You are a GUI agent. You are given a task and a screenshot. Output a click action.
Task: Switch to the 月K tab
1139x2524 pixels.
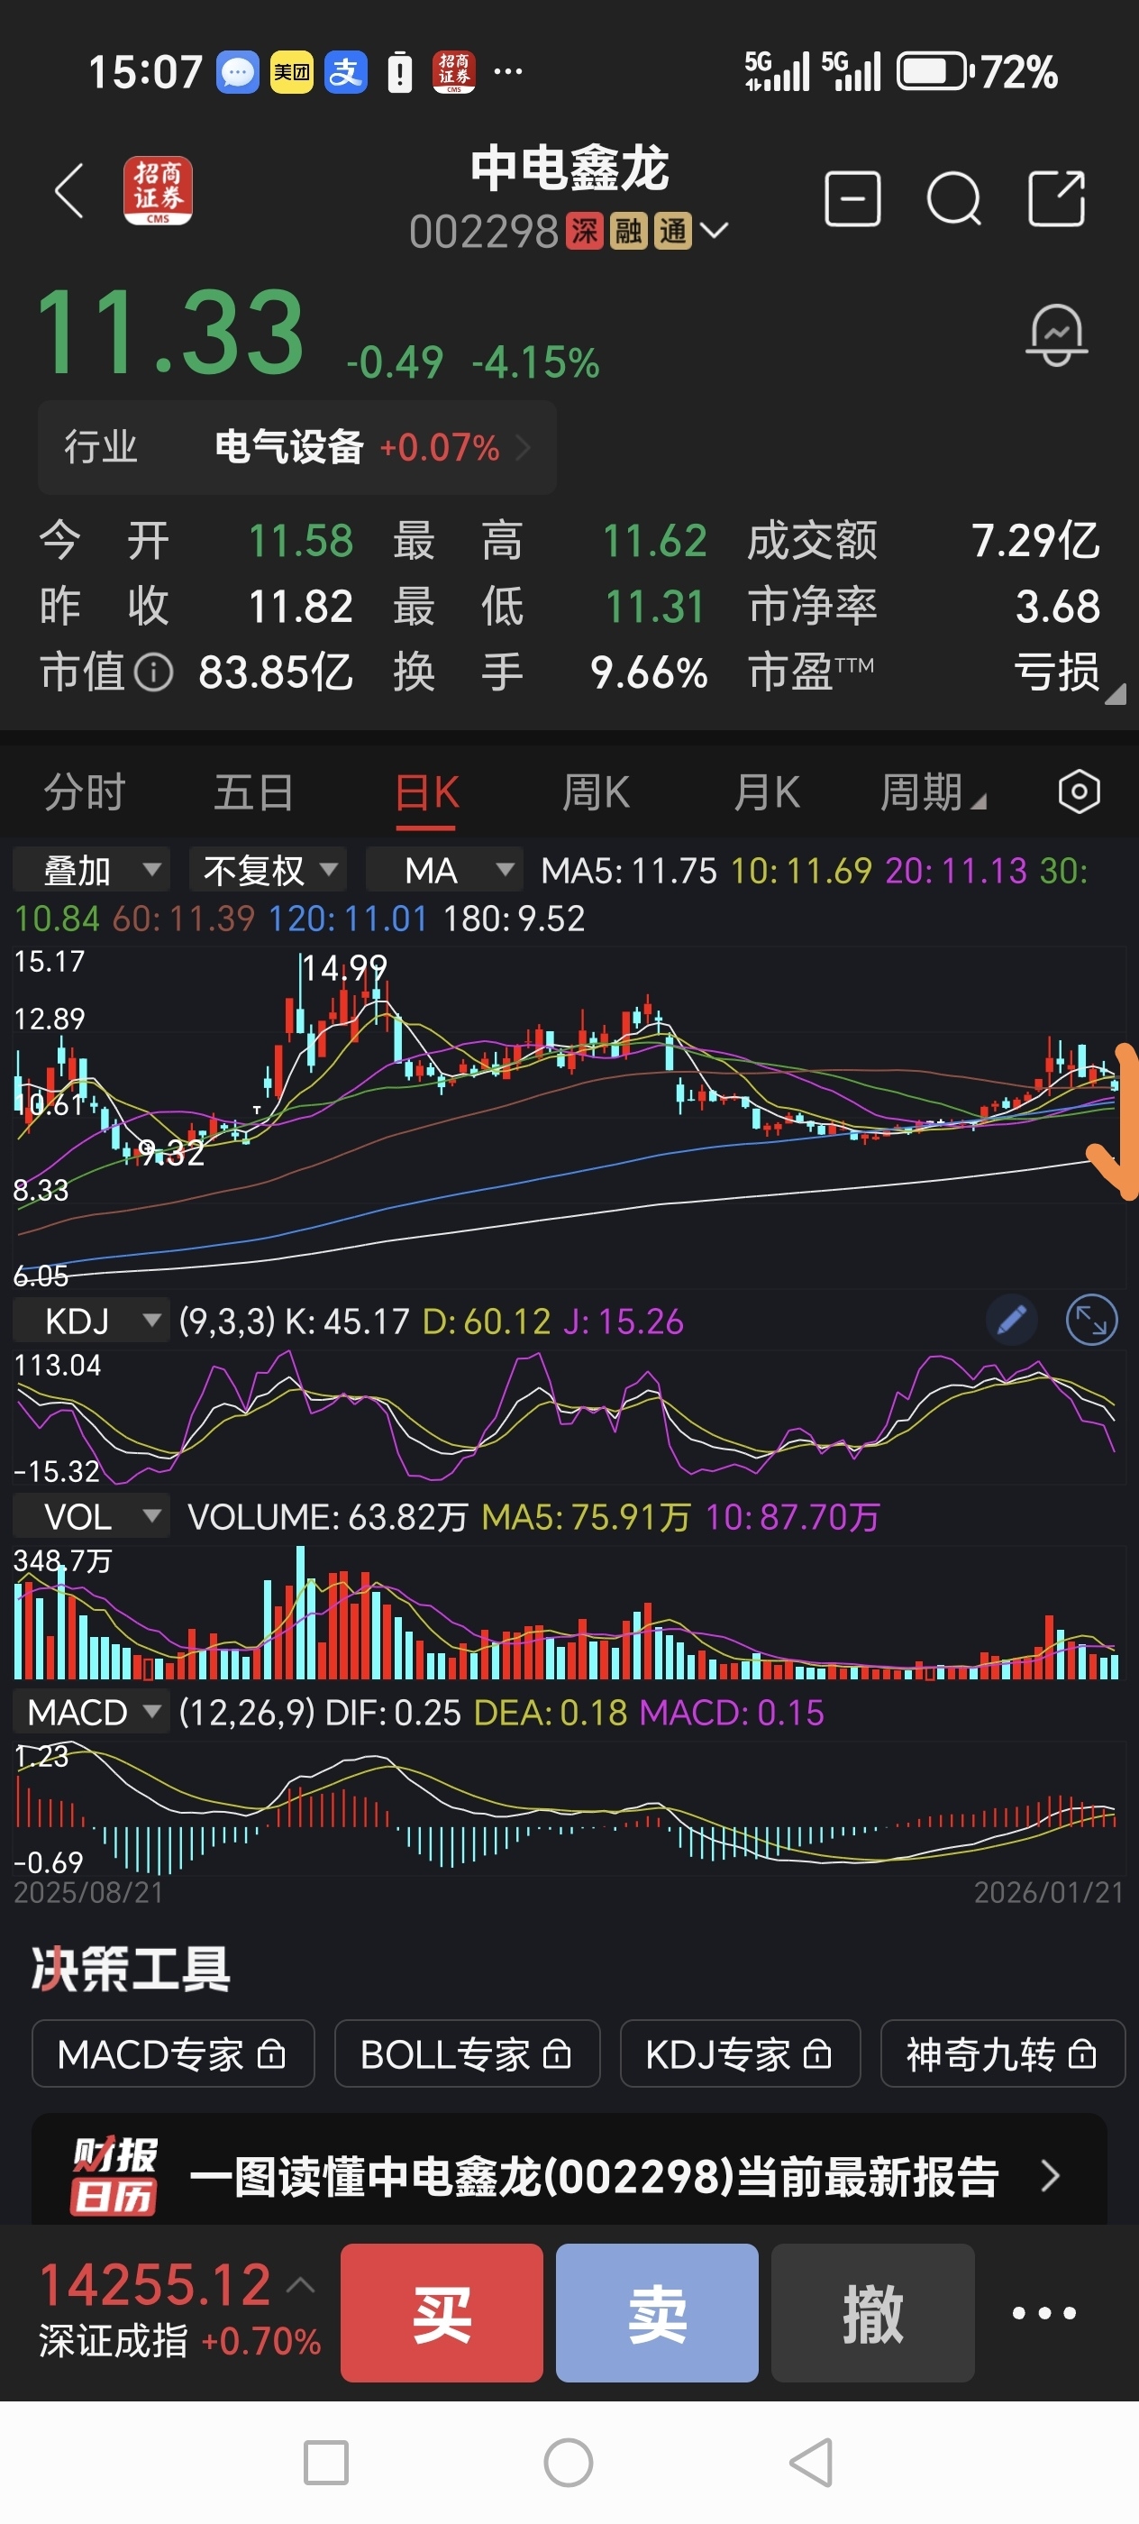(x=767, y=791)
